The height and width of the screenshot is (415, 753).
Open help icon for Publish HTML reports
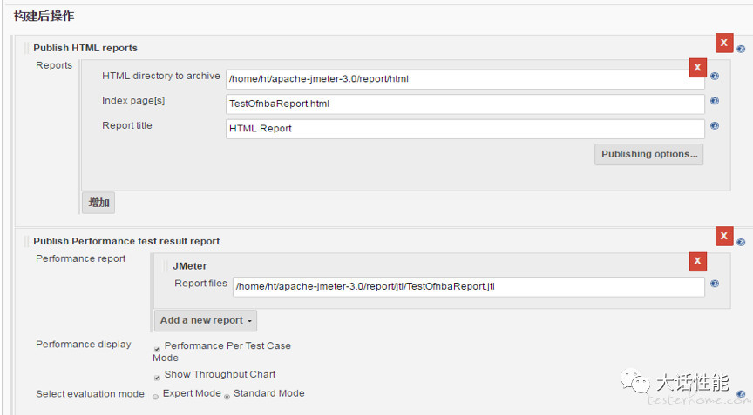pos(741,49)
